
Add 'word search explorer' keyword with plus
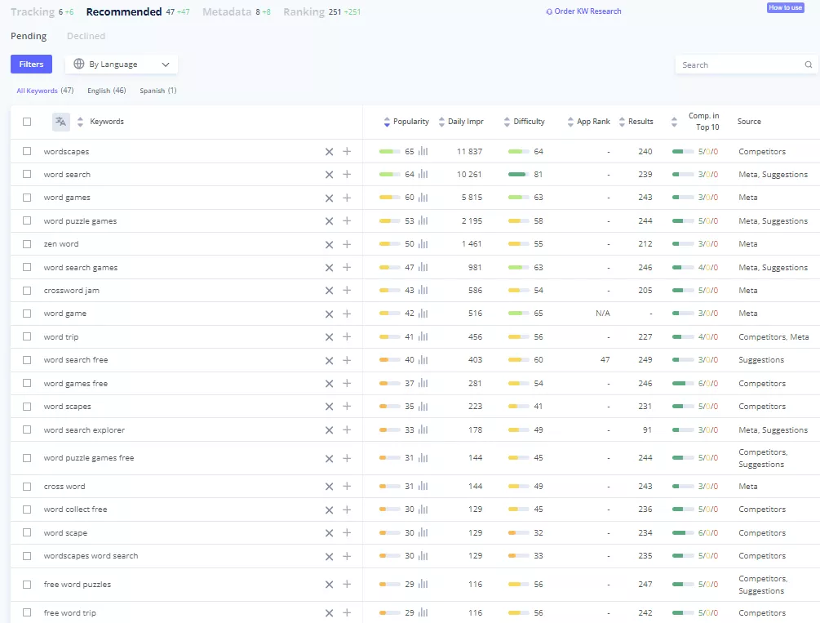[347, 429]
